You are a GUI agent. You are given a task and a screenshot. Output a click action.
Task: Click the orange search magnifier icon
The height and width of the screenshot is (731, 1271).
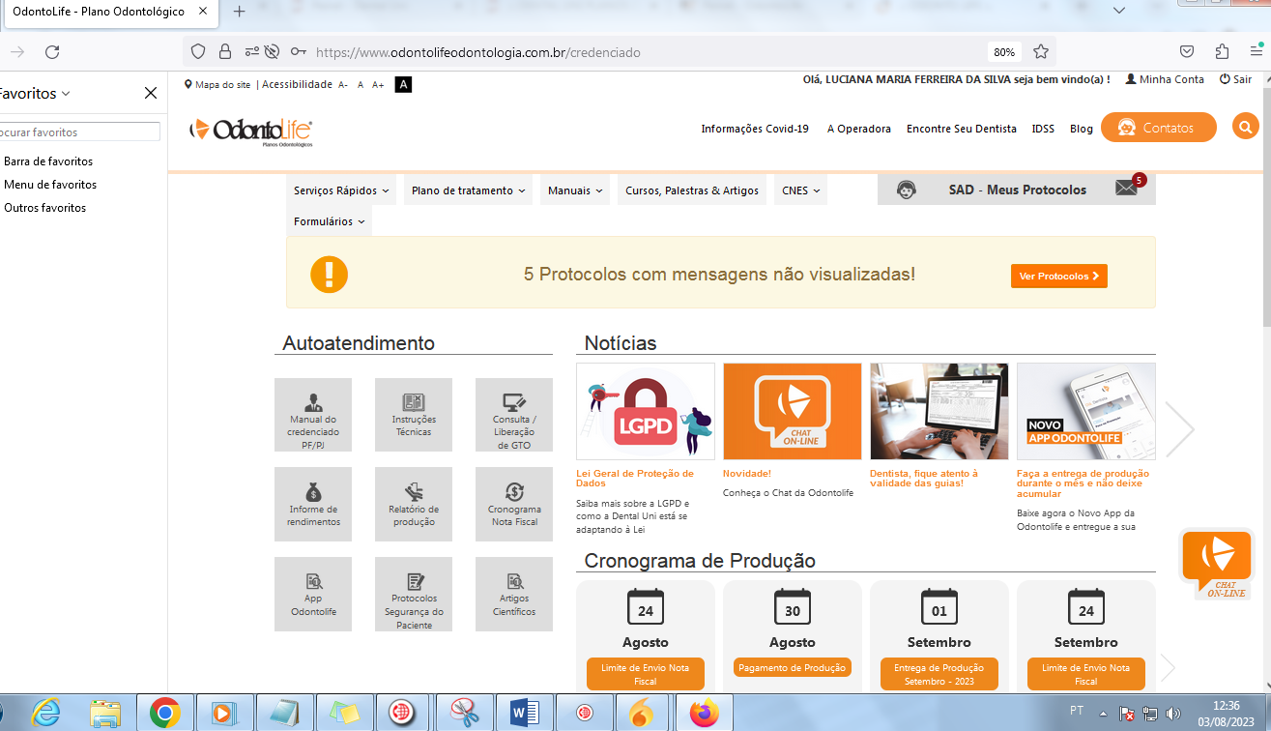(x=1245, y=127)
